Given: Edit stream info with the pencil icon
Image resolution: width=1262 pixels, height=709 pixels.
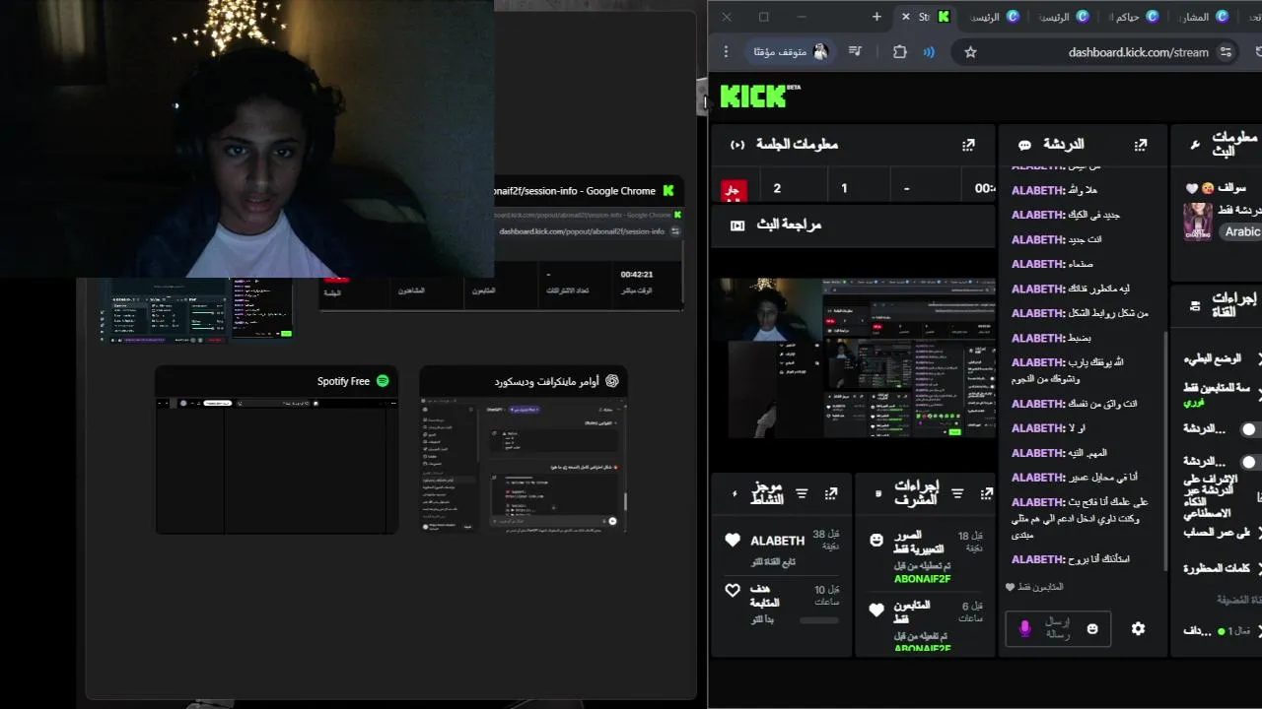Looking at the screenshot, I should (1195, 145).
